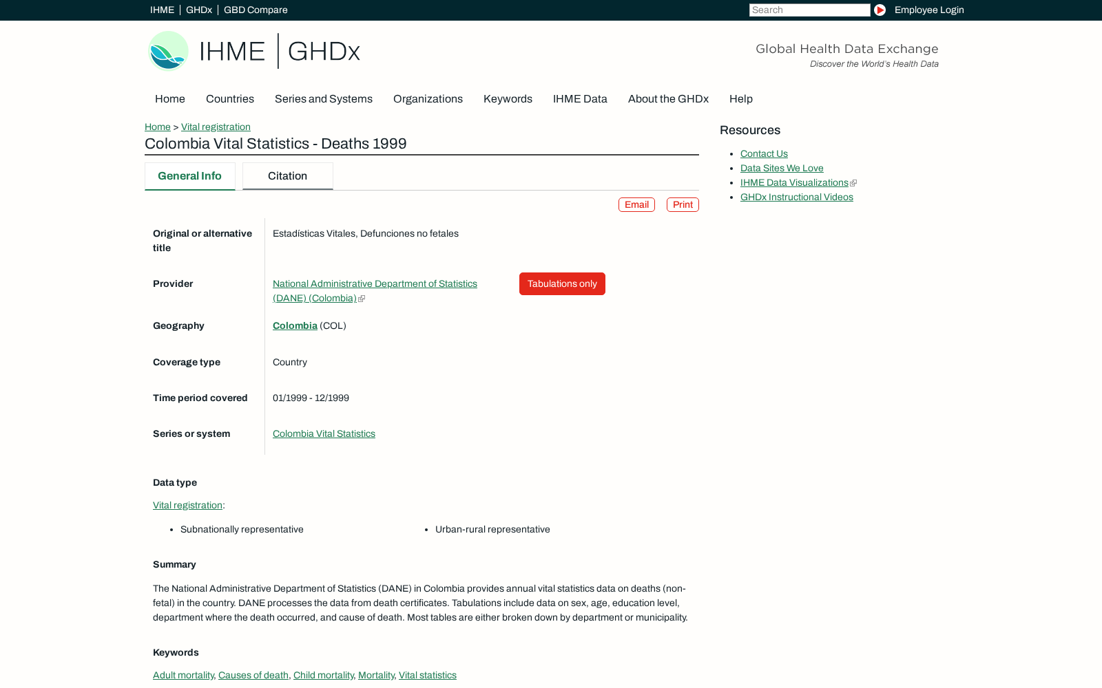This screenshot has height=688, width=1102.
Task: Open the Causes of death keyword
Action: (x=253, y=676)
